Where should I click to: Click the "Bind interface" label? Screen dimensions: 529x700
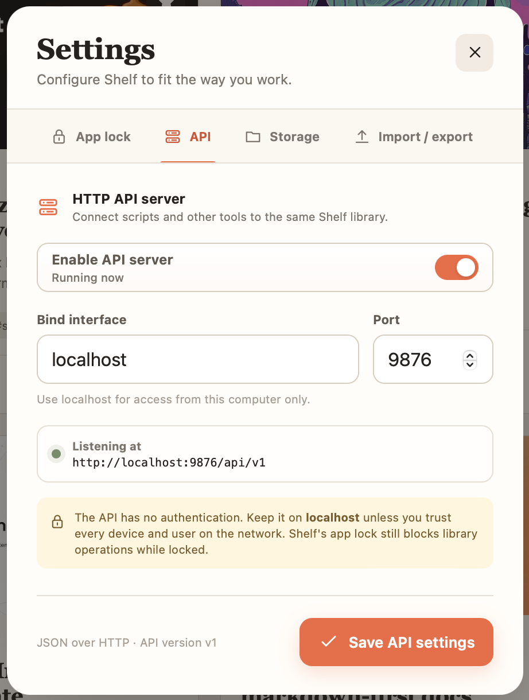pyautogui.click(x=82, y=320)
